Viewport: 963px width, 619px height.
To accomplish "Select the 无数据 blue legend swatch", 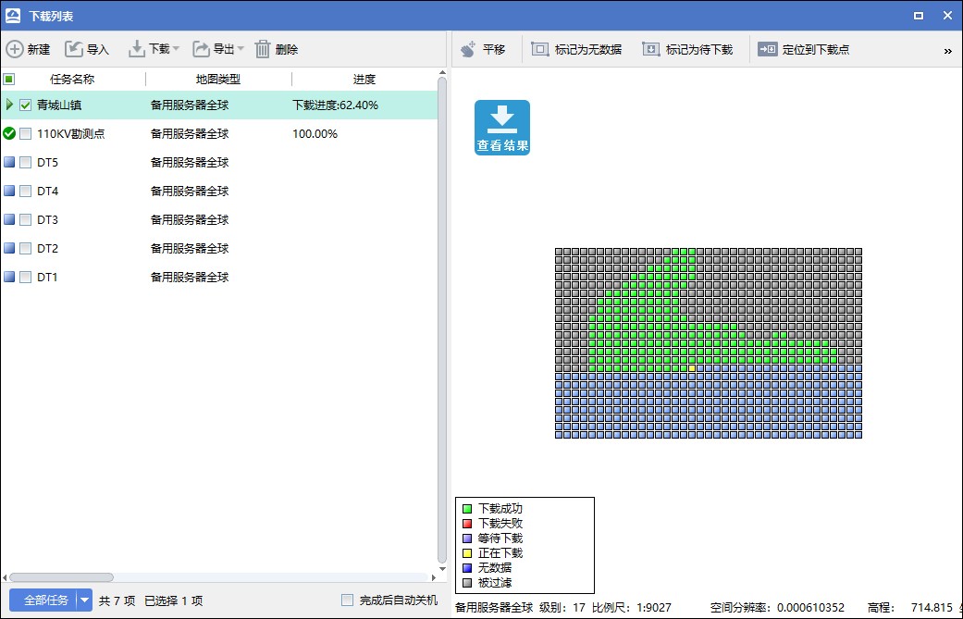I will click(x=467, y=568).
